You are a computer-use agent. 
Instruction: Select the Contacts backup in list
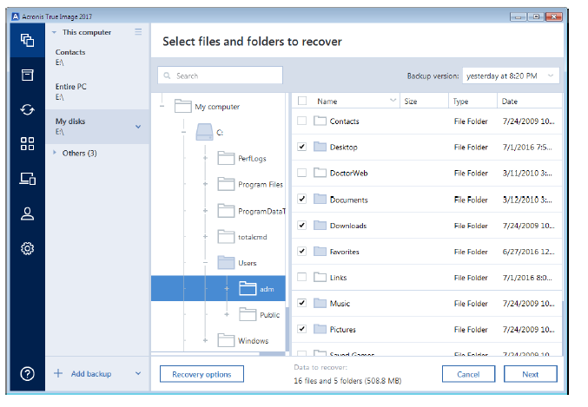point(97,57)
